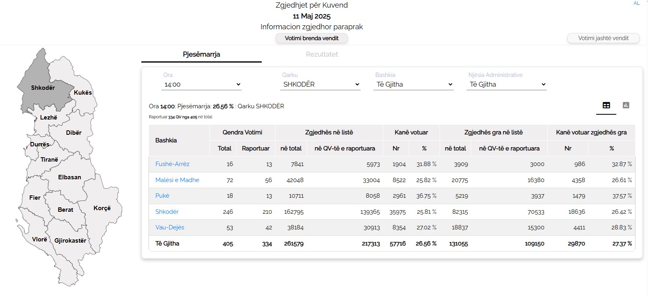The image size is (648, 296).
Task: Open the Vau-Dejës municipality link
Action: pyautogui.click(x=169, y=227)
